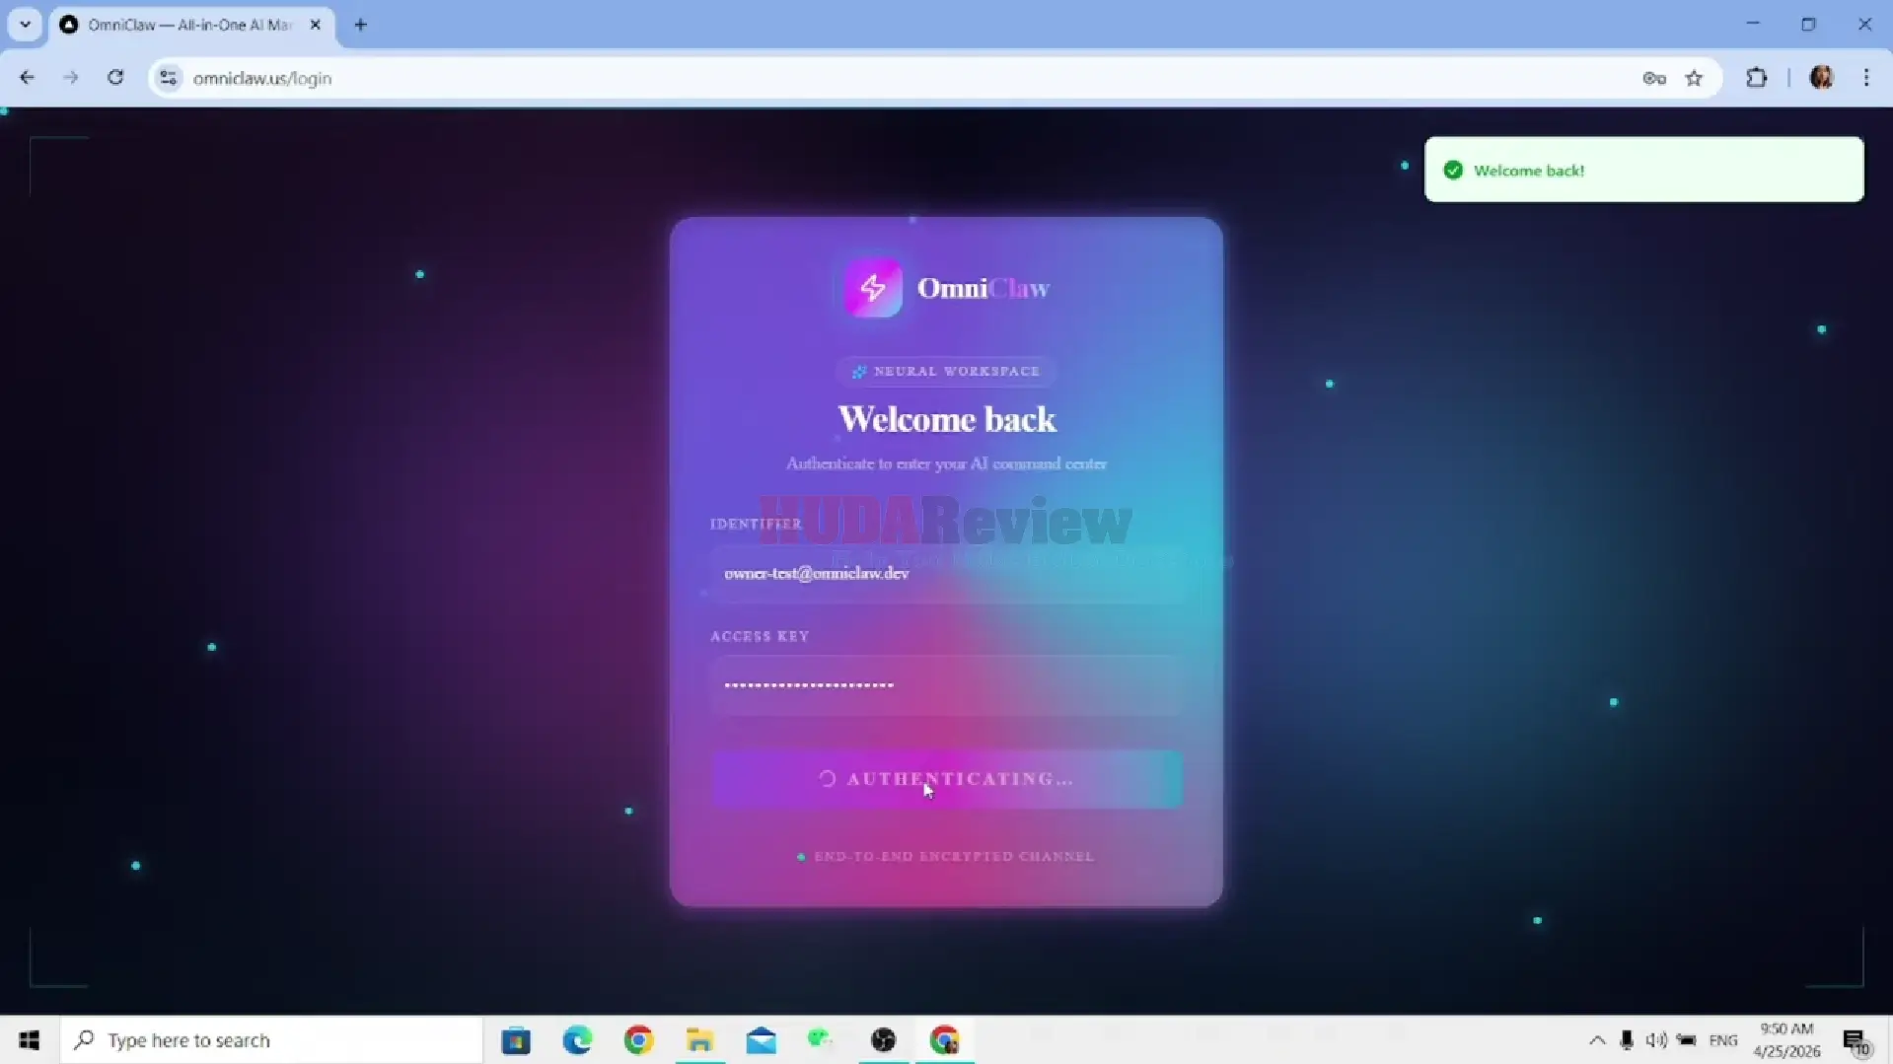Open the clock showing 9:50 AM
Image resolution: width=1893 pixels, height=1064 pixels.
pos(1786,1040)
